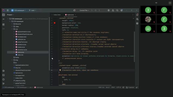Viewport: 173px width, 97px height.
Task: Click code line with animation-play-state
Action: tap(74, 68)
